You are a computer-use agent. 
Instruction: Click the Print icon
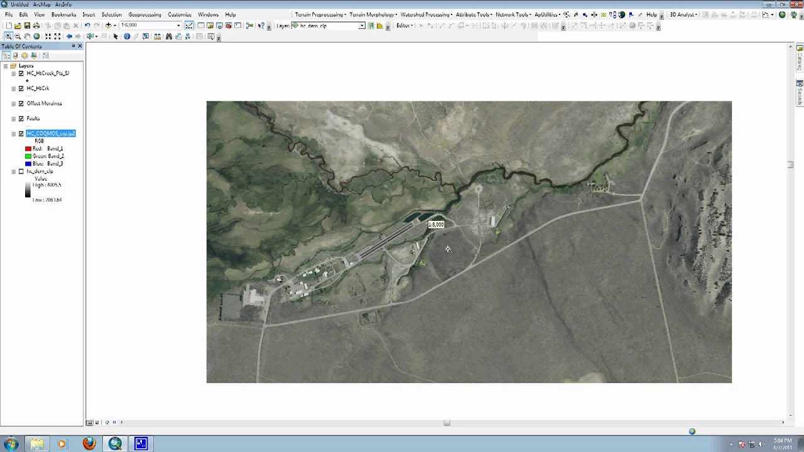coord(36,25)
